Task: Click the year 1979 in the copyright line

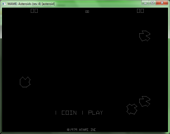Action: tap(73, 130)
